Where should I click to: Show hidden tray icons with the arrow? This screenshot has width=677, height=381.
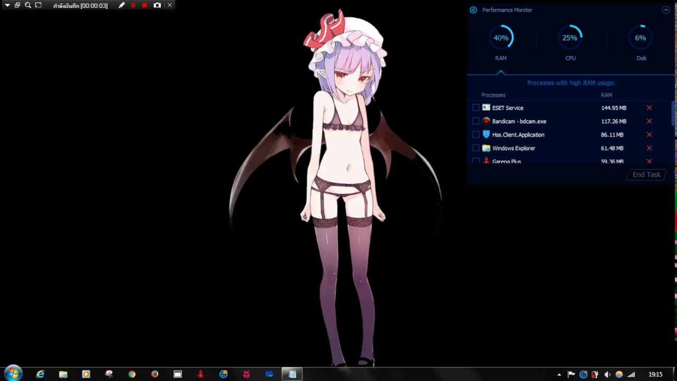(559, 375)
